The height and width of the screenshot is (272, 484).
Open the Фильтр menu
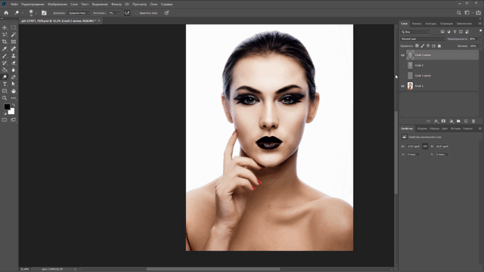tap(116, 5)
